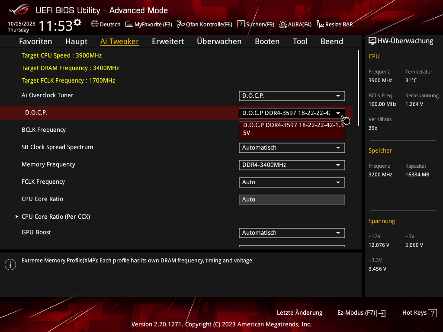Click the CPU Core Ratio input field
This screenshot has width=443, height=332.
click(292, 200)
